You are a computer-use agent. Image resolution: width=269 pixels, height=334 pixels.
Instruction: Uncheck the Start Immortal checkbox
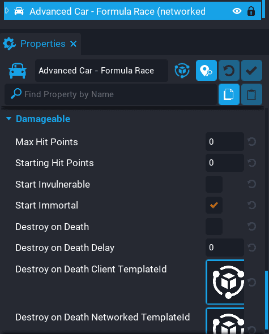click(214, 205)
